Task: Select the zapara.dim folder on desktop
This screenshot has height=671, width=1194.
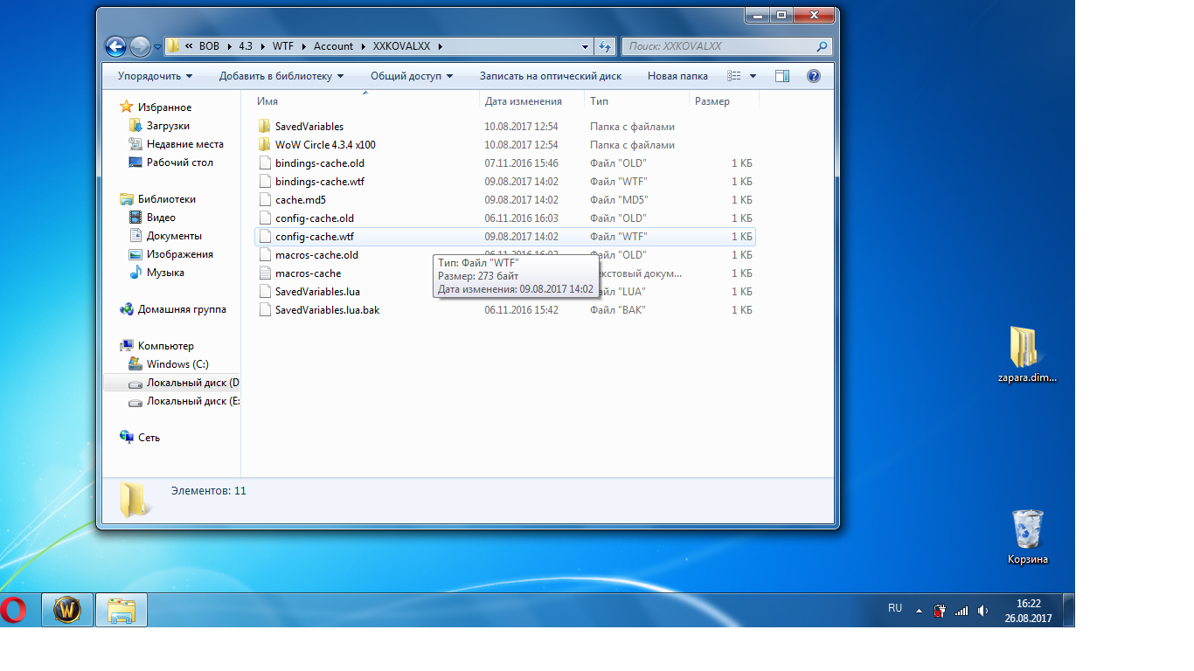Action: [1026, 354]
